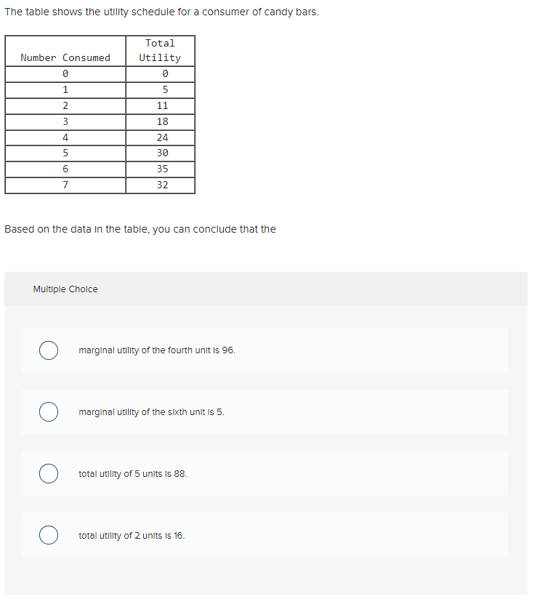Click the table cell showing utility value 24
The width and height of the screenshot is (540, 607).
click(x=160, y=137)
